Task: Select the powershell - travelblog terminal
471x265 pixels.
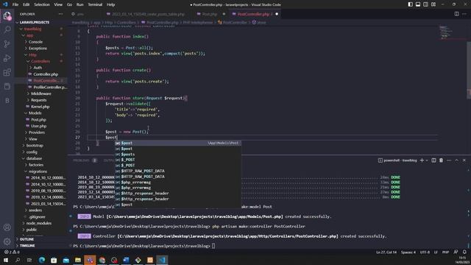Action: click(x=397, y=160)
